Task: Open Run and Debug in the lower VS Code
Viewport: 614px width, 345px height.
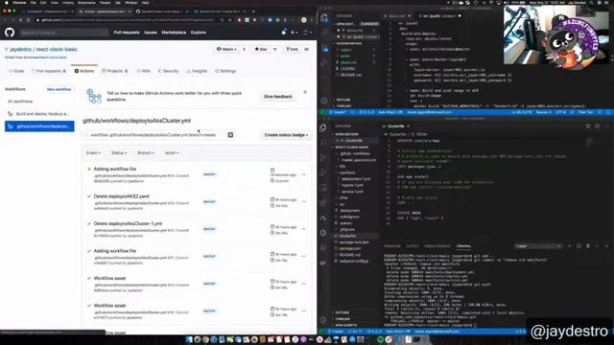Action: pos(323,172)
